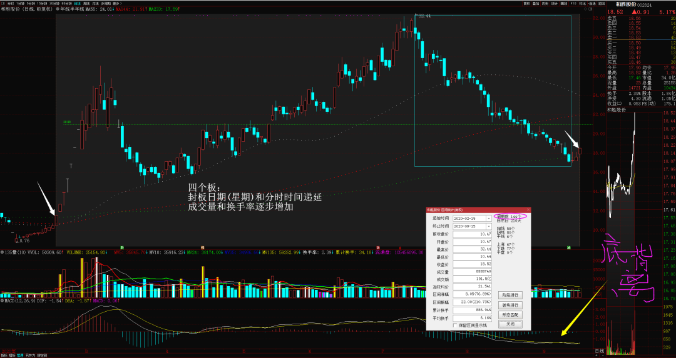Click the 最低价 10.44 field

click(472, 257)
